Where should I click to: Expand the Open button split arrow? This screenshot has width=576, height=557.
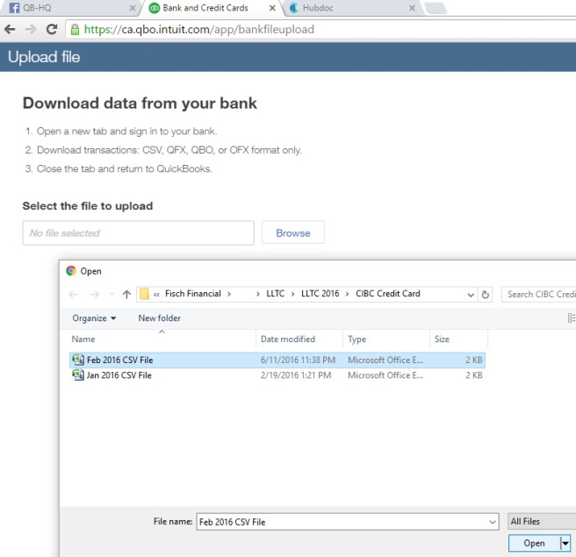click(x=565, y=543)
